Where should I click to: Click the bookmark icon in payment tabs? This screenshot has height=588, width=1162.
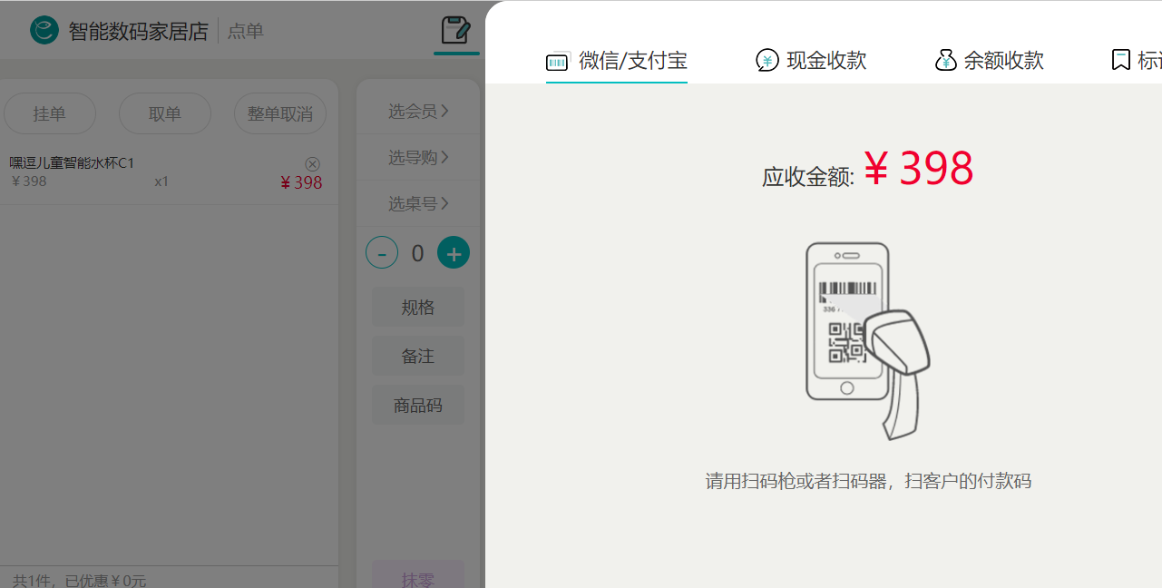coord(1120,61)
